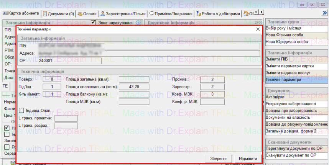Open Акт звірки document

(x=296, y=97)
